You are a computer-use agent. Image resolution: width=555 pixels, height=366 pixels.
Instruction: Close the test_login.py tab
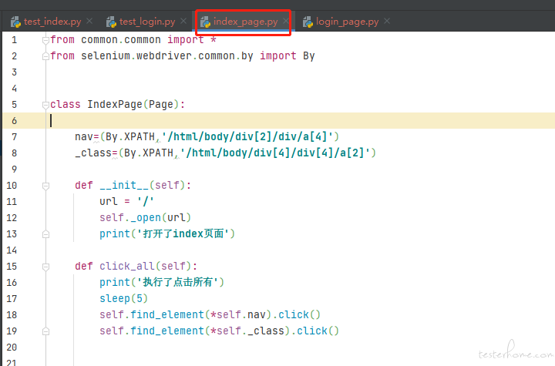pos(183,22)
